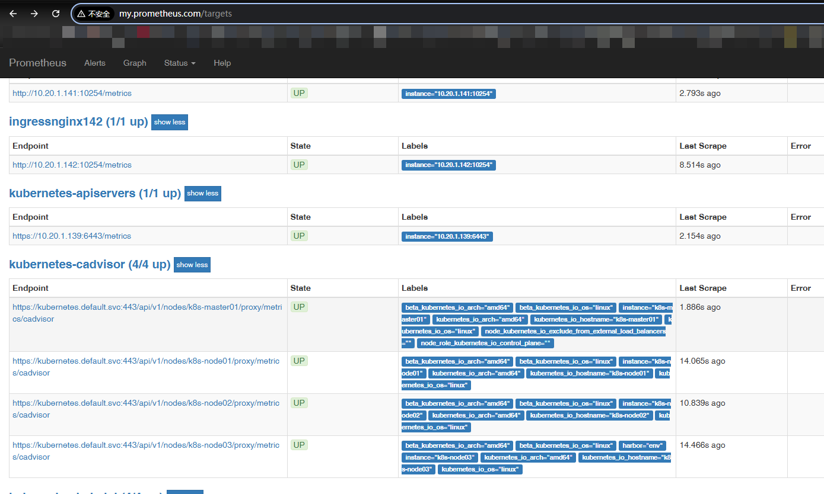Click UP state badge for 10.20.1.142:10254
This screenshot has height=494, width=824.
point(299,165)
